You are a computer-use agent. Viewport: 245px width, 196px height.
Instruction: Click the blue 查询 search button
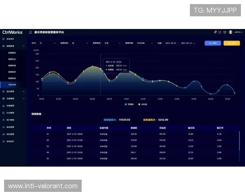pos(213,42)
